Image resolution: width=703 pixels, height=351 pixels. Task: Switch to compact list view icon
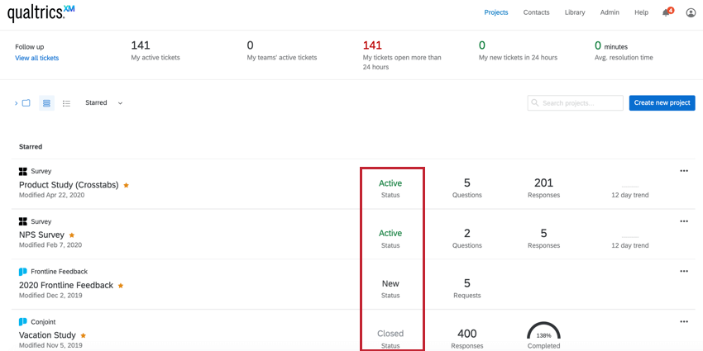[x=66, y=103]
